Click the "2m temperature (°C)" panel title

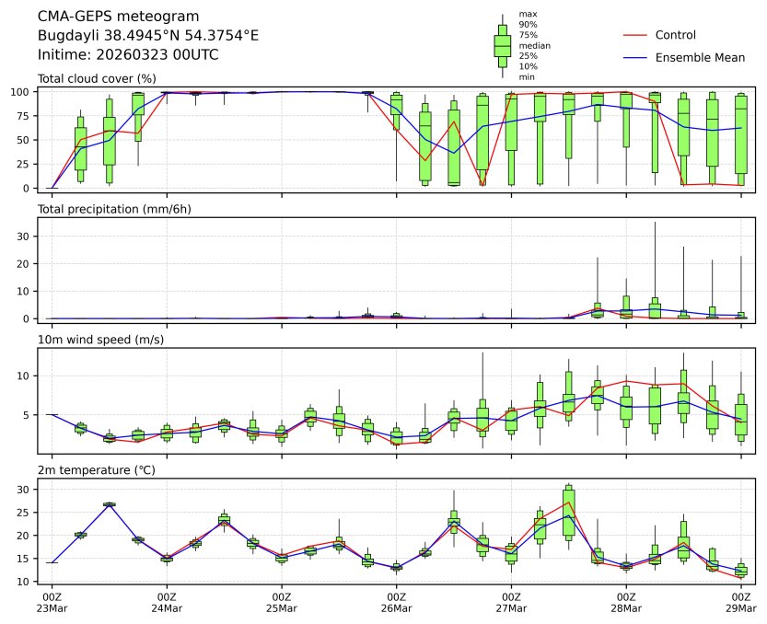pyautogui.click(x=95, y=470)
